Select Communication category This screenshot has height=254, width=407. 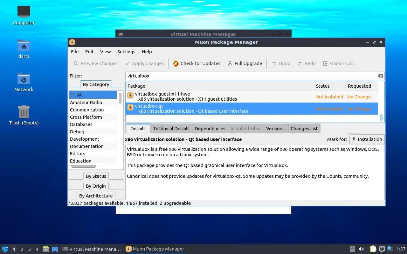(x=93, y=110)
